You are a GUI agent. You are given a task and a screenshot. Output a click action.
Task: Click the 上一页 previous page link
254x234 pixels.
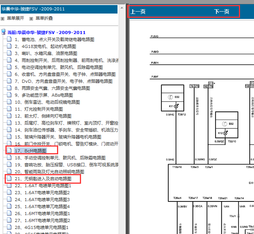pos(138,12)
